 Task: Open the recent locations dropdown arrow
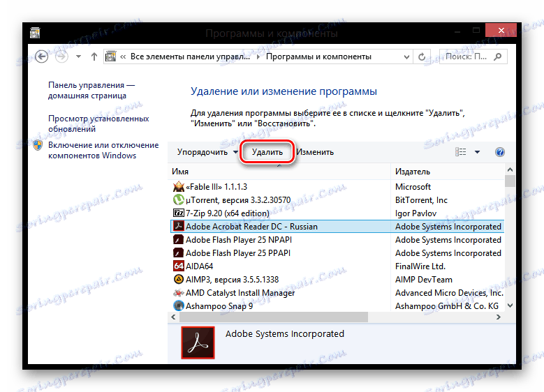(x=78, y=56)
